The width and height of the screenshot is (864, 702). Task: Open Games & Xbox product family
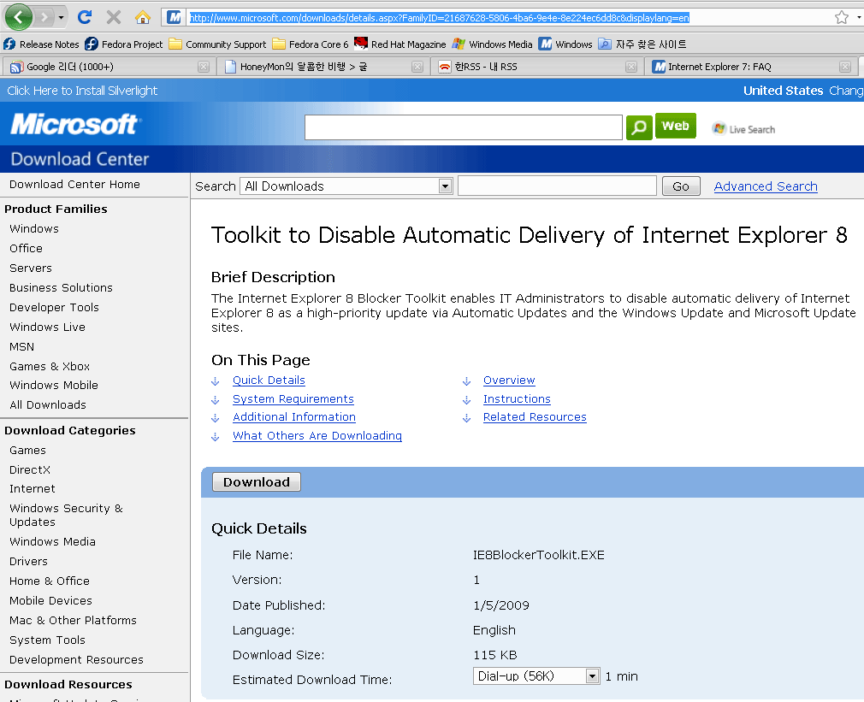tap(50, 366)
